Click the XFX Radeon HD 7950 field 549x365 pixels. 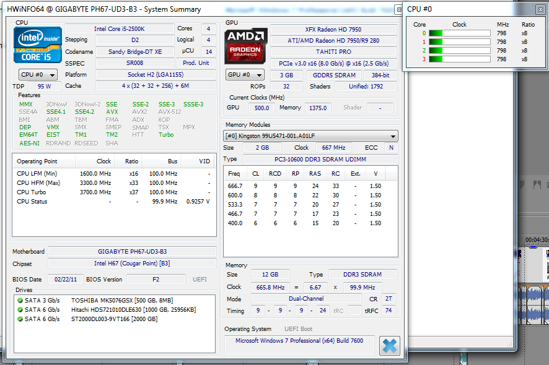pos(333,29)
